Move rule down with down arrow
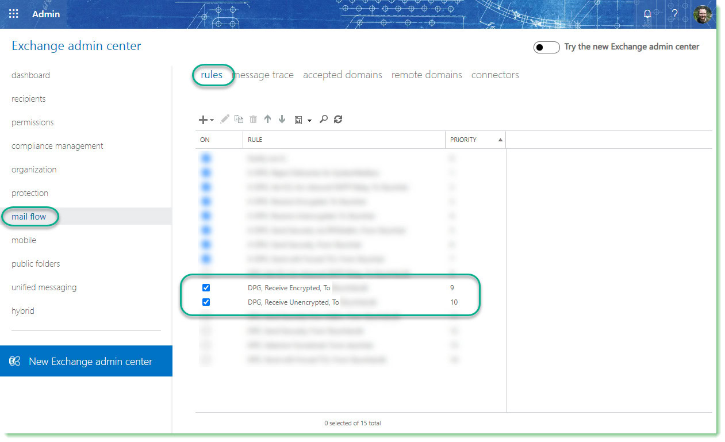 [x=282, y=119]
